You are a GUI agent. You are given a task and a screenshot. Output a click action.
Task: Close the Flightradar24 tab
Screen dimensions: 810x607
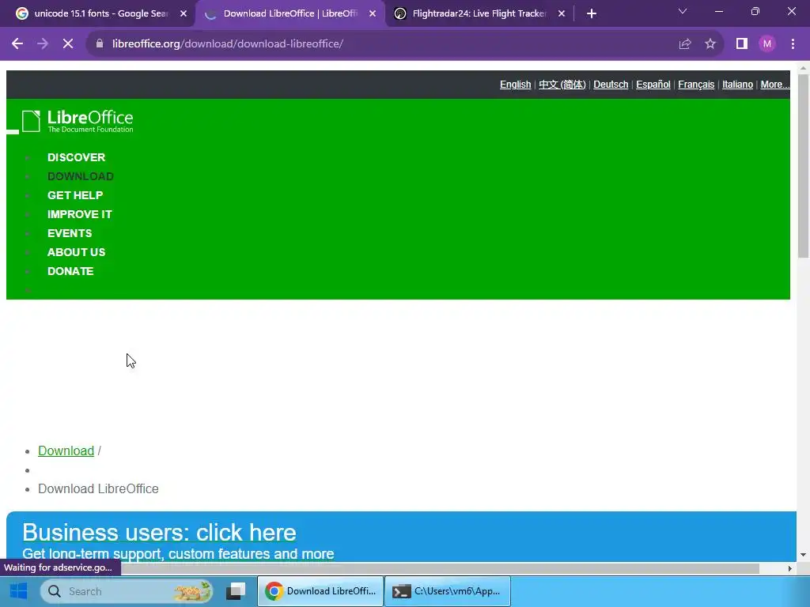562,14
